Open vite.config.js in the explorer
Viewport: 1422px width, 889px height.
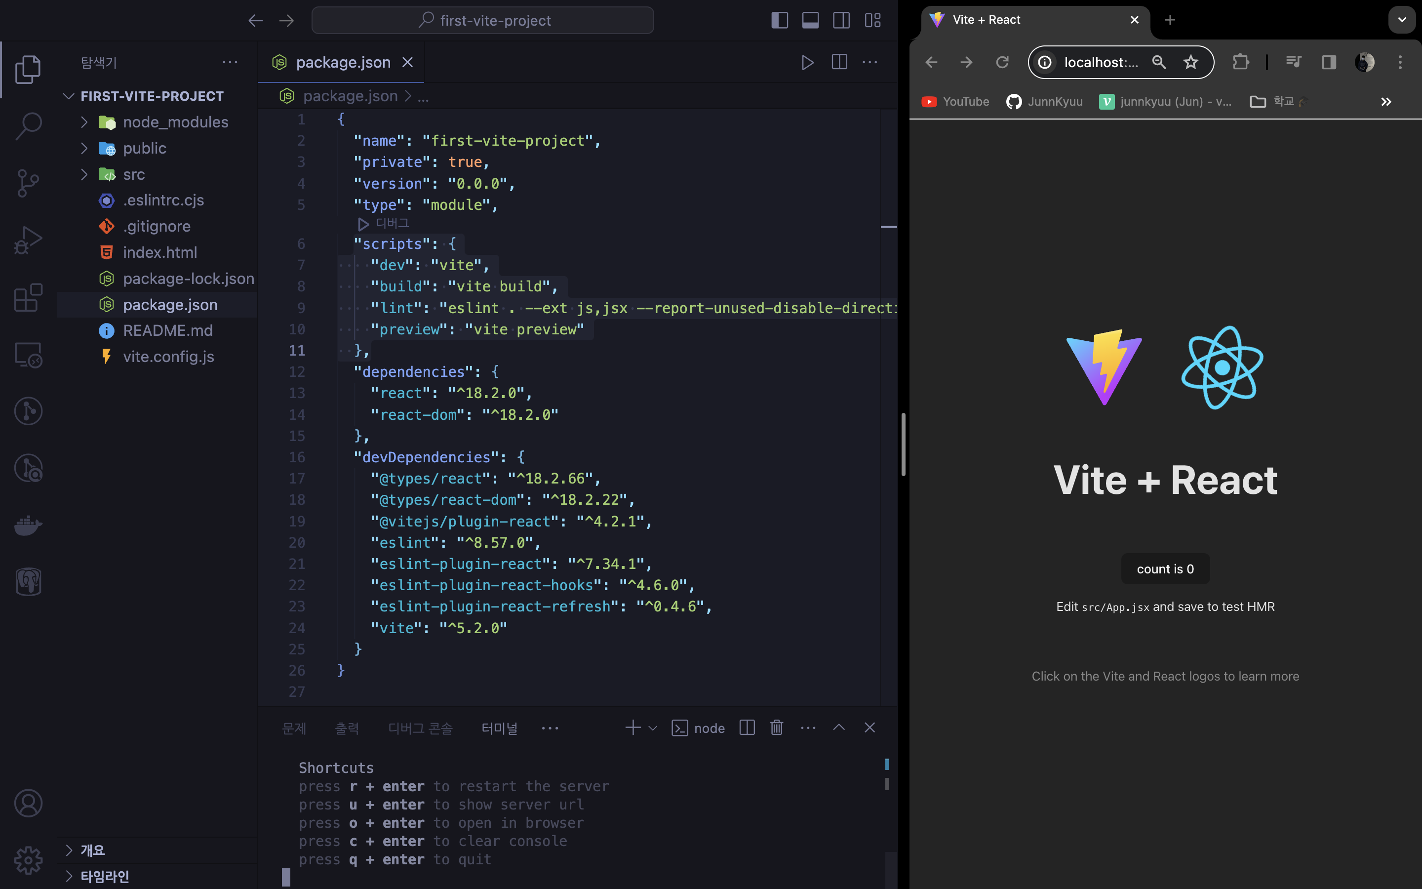tap(168, 357)
